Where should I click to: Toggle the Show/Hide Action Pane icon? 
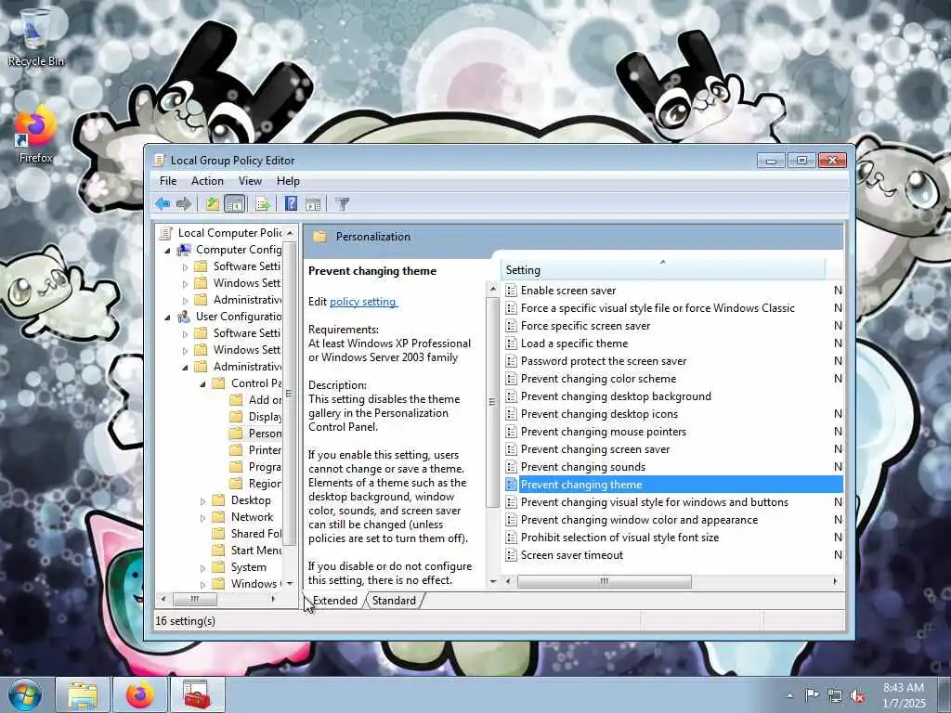click(x=313, y=203)
